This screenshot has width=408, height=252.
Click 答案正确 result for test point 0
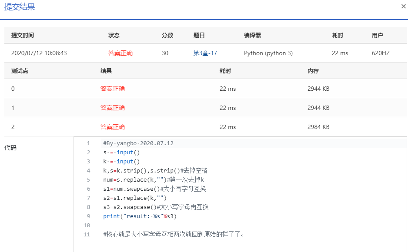coord(113,89)
